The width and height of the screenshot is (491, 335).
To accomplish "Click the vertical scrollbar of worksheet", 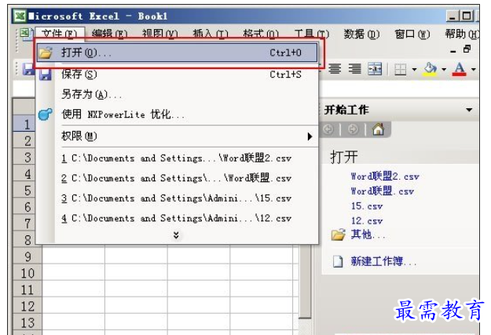I will [305, 282].
